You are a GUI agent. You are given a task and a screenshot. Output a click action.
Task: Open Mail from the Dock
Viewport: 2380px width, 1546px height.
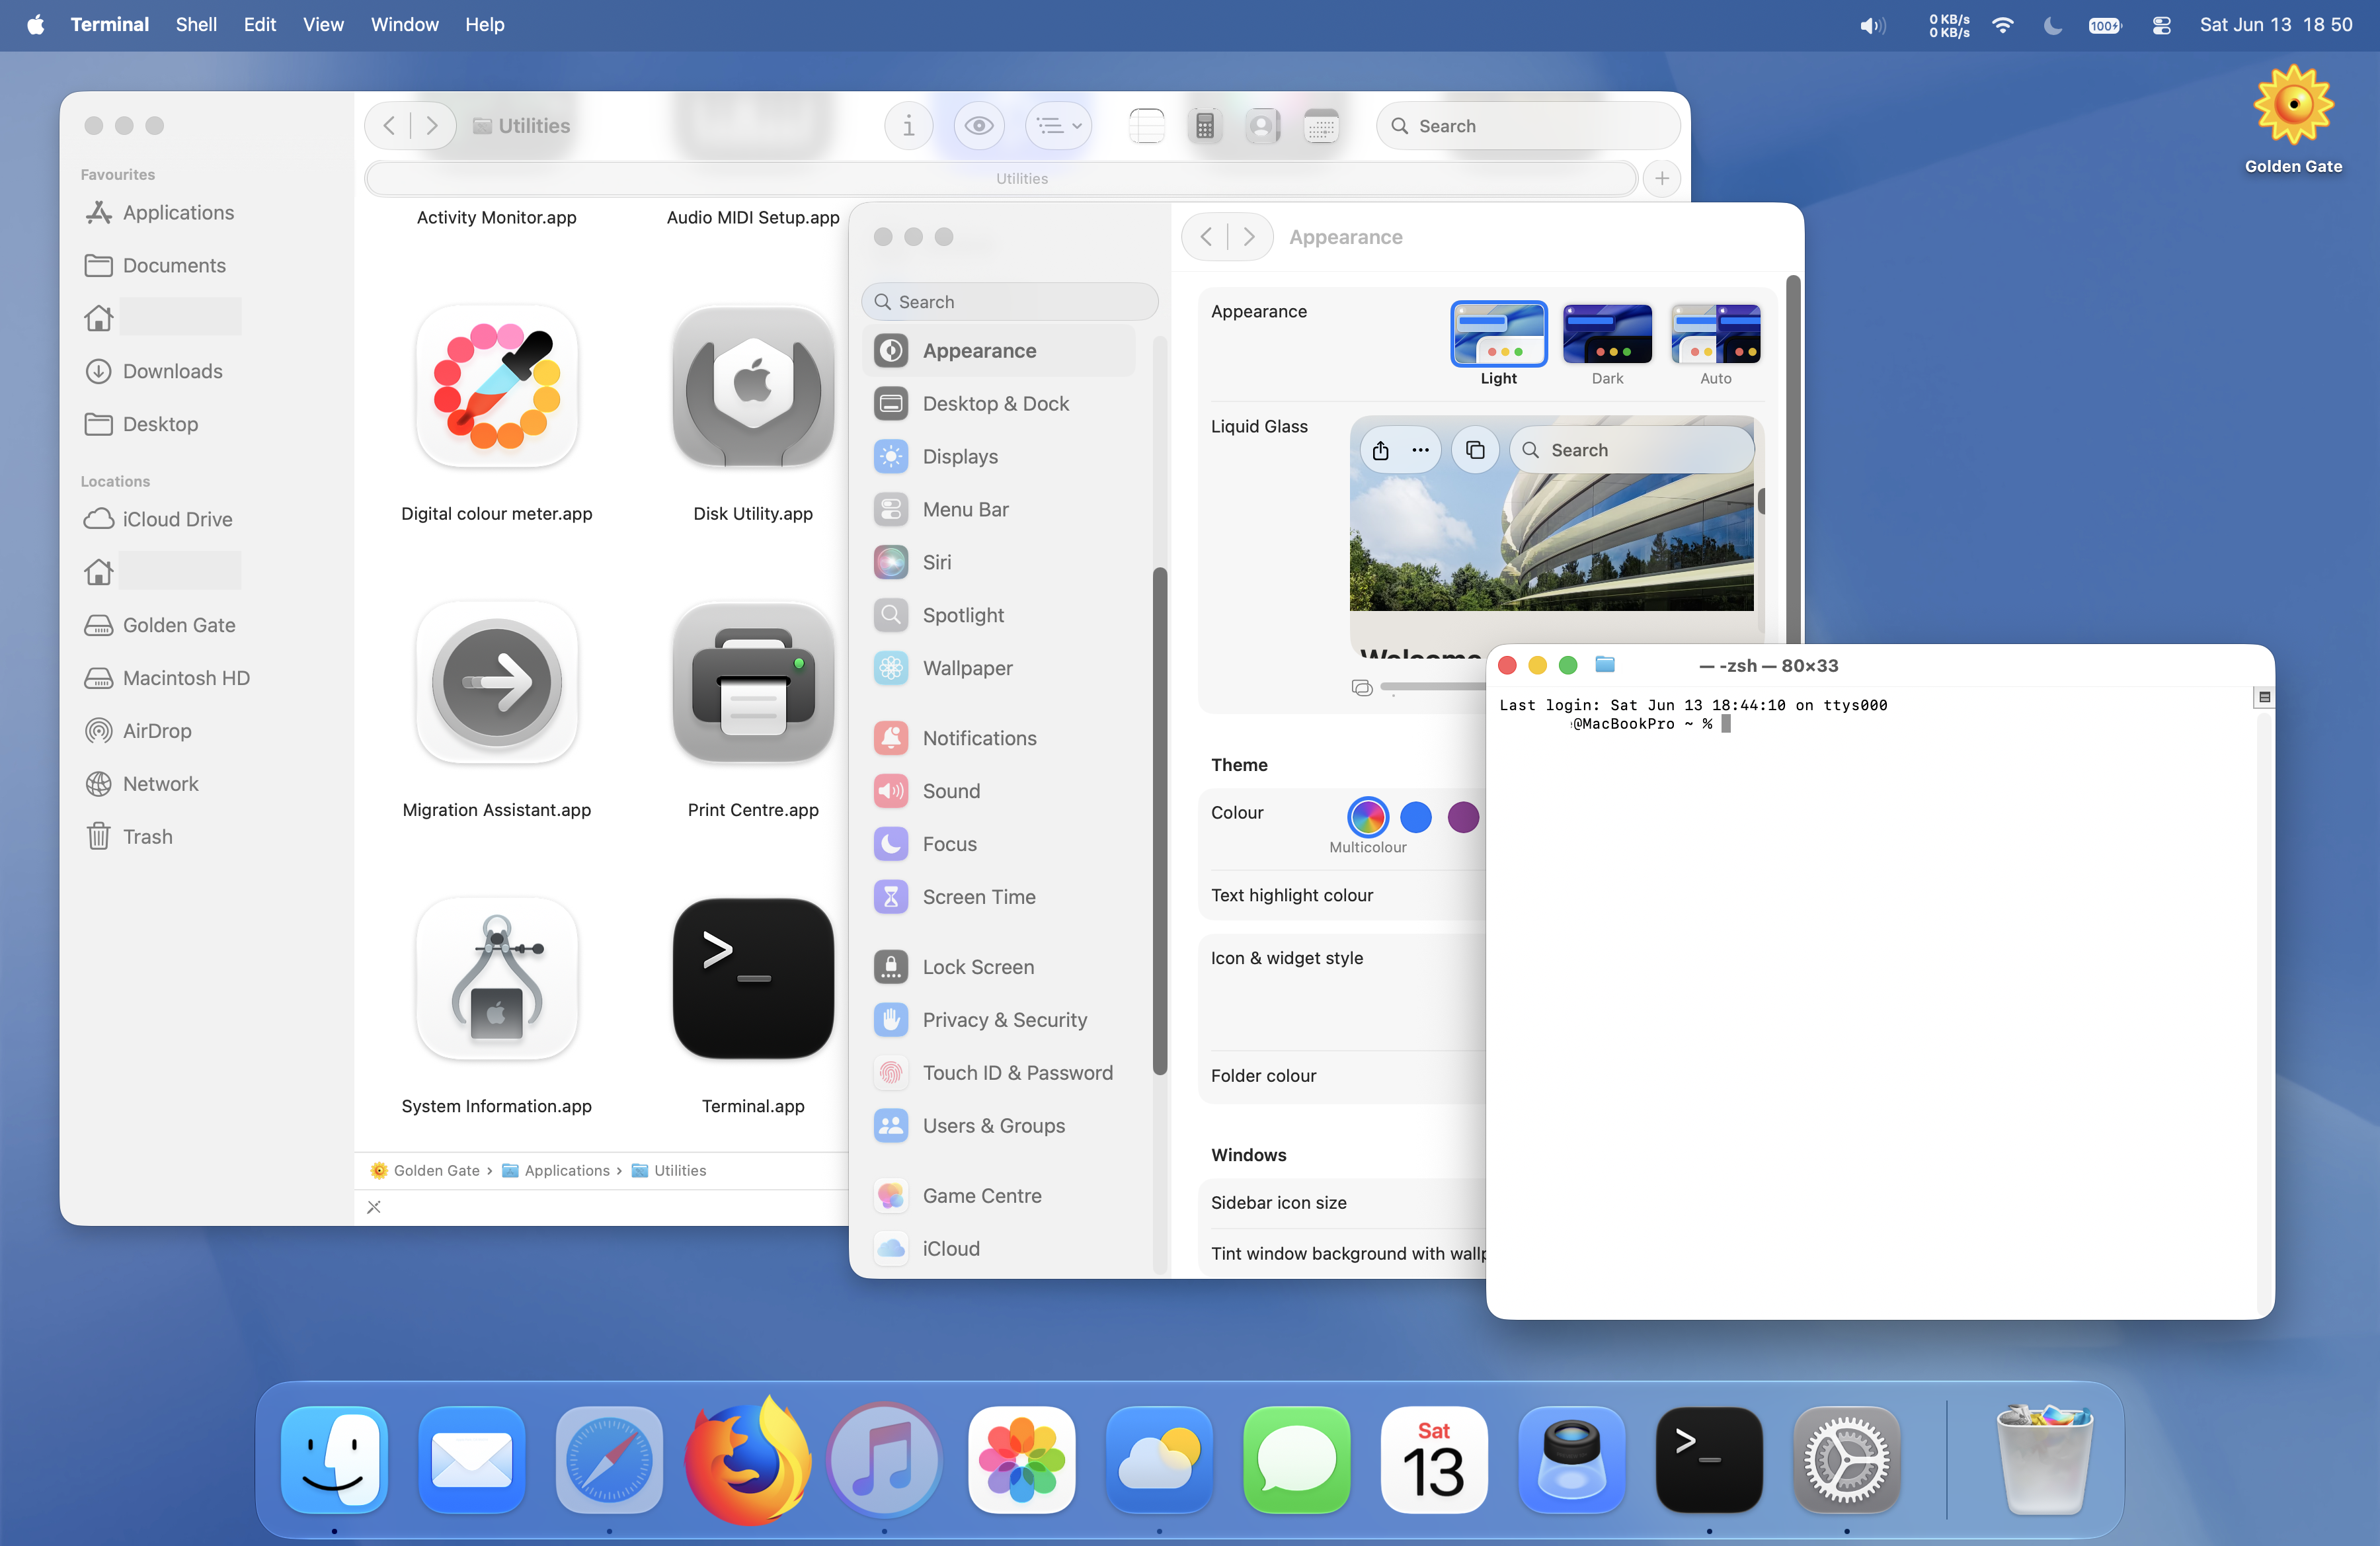[471, 1460]
